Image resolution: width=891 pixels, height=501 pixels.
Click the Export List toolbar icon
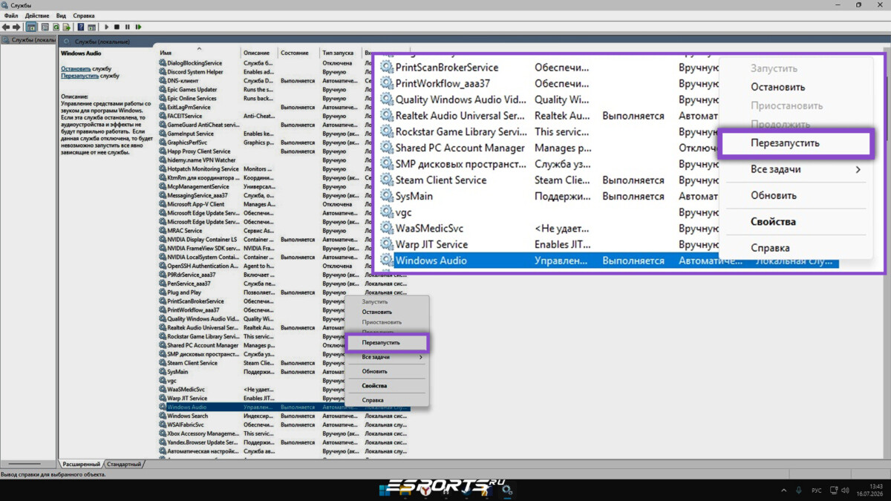click(67, 27)
